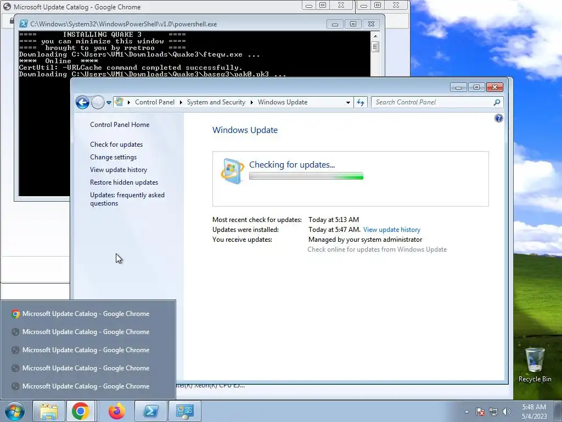Open Windows Update help icon
562x422 pixels.
[498, 118]
